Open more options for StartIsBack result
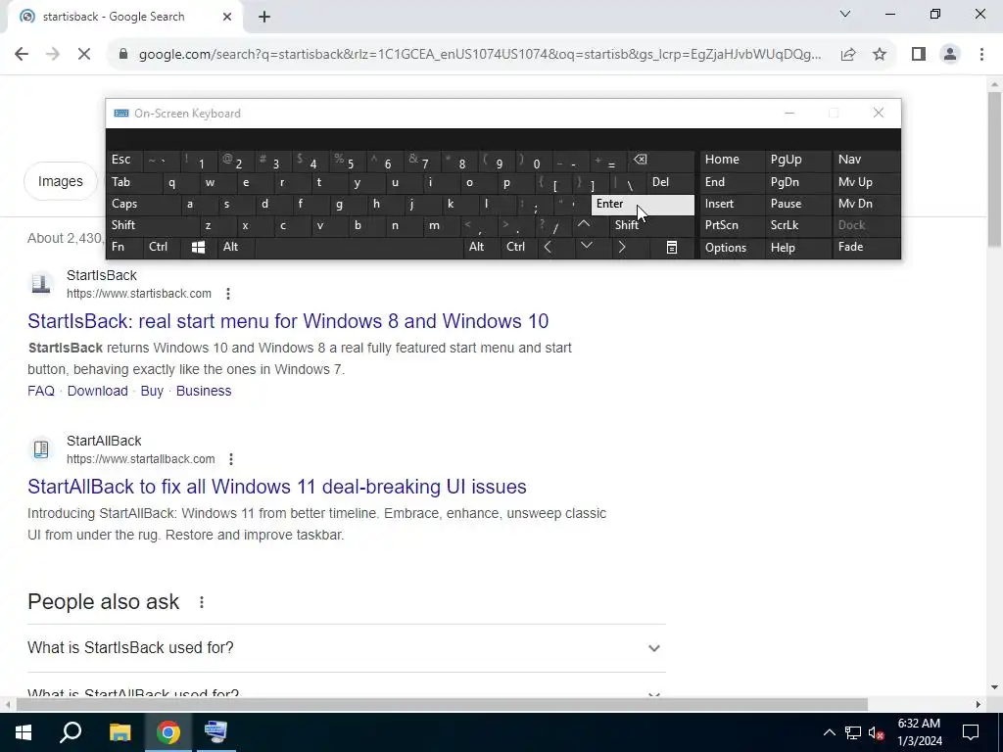 [x=228, y=294]
